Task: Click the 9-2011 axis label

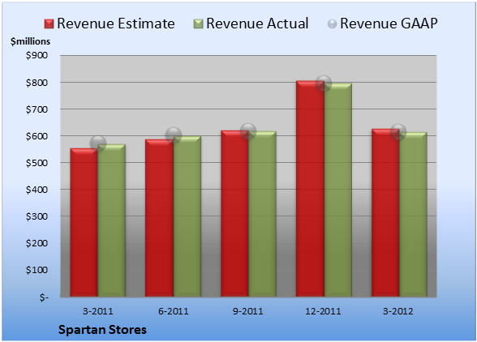Action: tap(248, 311)
